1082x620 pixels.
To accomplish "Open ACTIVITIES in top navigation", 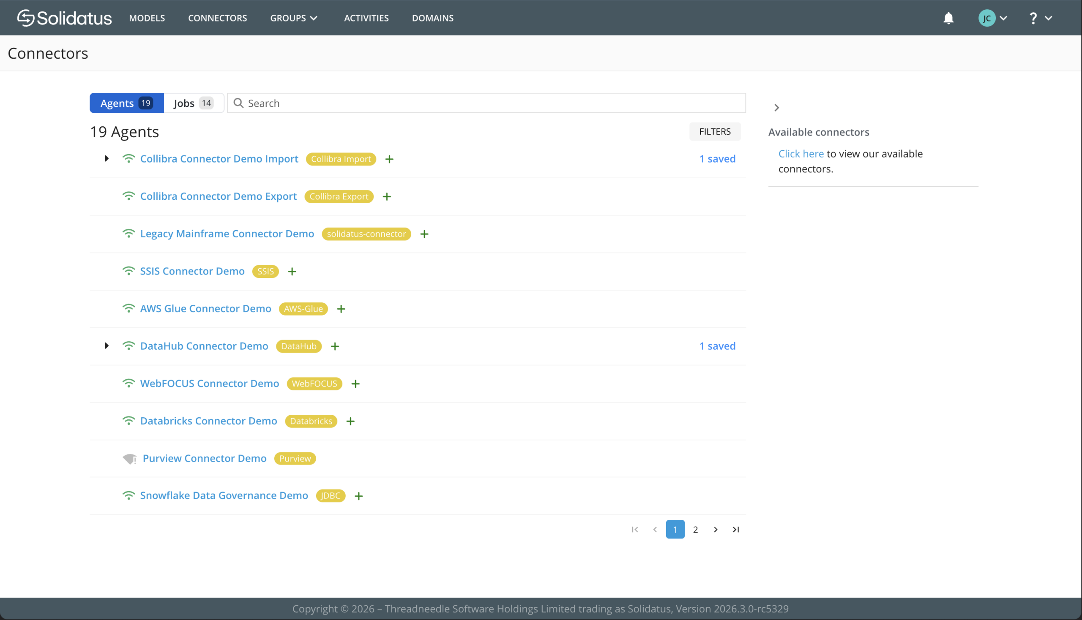I will [366, 18].
